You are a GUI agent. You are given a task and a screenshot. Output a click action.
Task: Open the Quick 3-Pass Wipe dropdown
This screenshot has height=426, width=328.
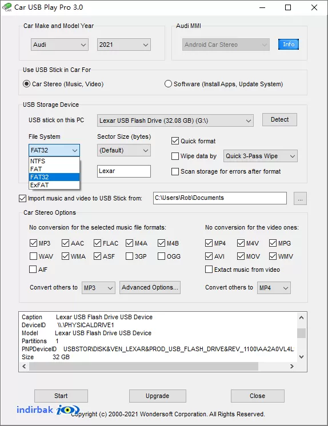point(260,156)
